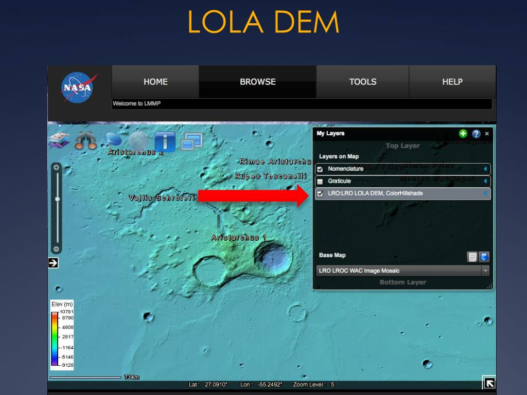Open the overlapping windows icon
Screen dimensions: 527x395
[192, 141]
